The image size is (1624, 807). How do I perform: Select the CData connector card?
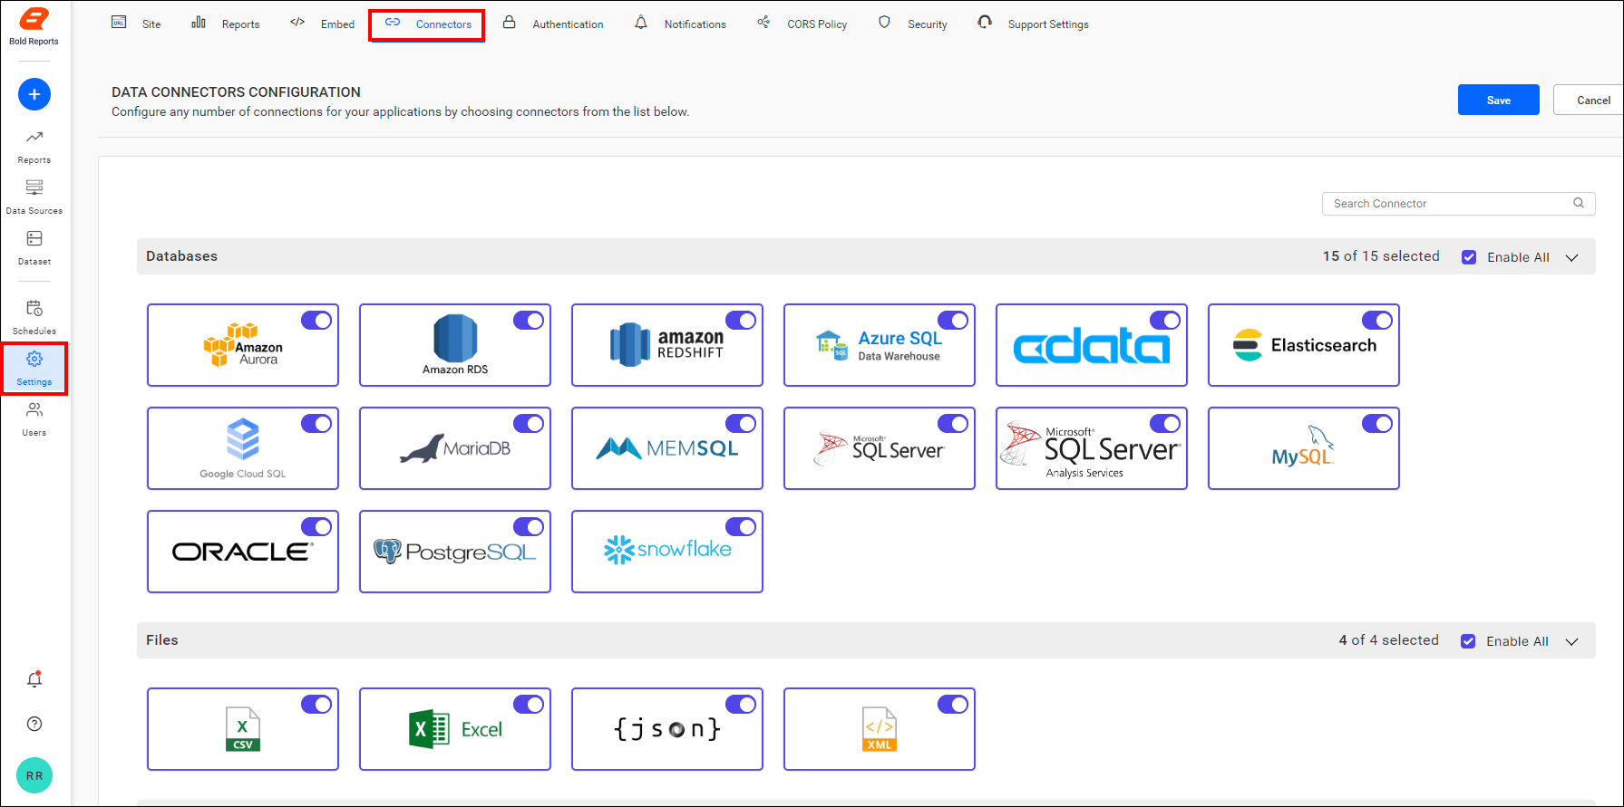click(1092, 345)
